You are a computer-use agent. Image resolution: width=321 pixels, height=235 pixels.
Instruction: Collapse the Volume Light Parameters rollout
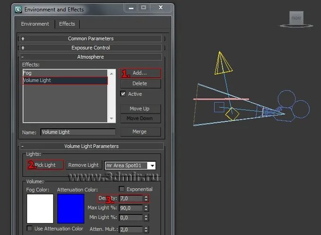92,146
